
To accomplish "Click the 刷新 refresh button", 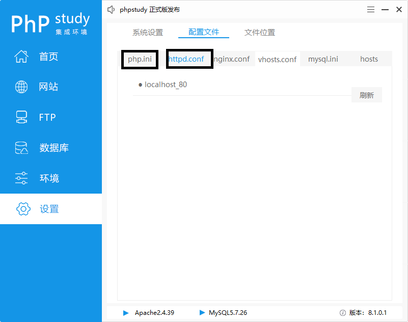I will click(366, 95).
